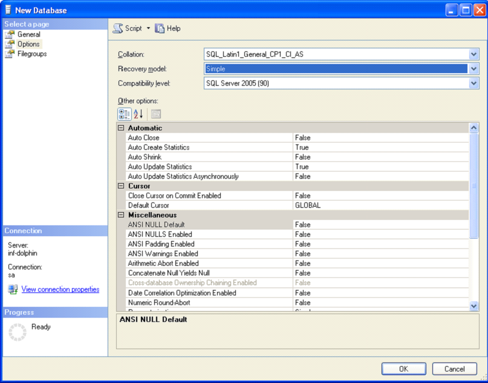
Task: Click View connection properties link
Action: 60,289
